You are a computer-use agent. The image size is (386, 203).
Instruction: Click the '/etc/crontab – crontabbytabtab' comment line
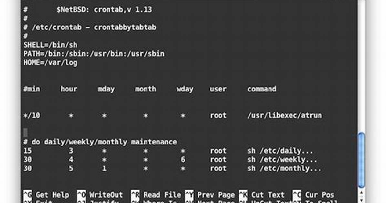[x=90, y=27]
